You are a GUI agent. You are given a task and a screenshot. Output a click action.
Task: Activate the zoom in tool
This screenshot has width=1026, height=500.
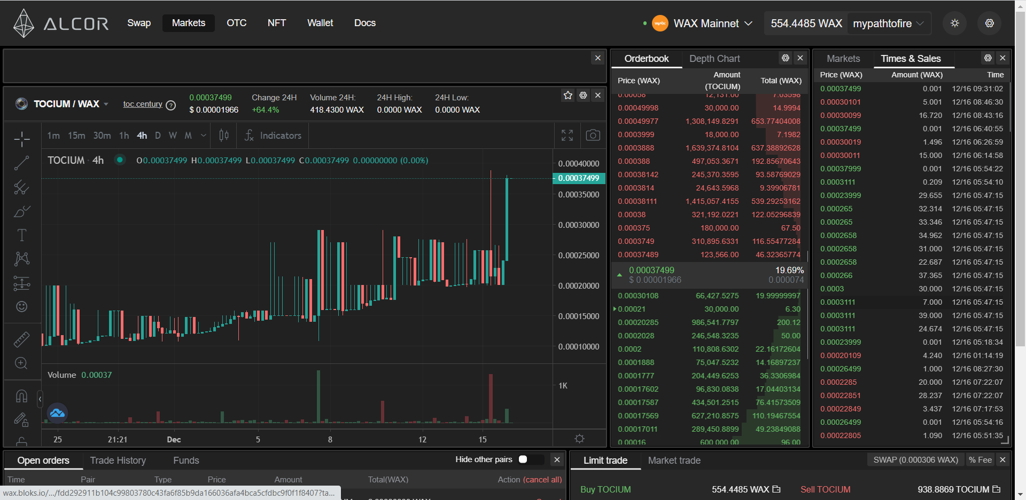tap(22, 363)
